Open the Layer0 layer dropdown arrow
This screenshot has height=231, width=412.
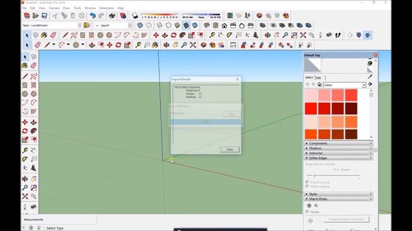pos(130,26)
